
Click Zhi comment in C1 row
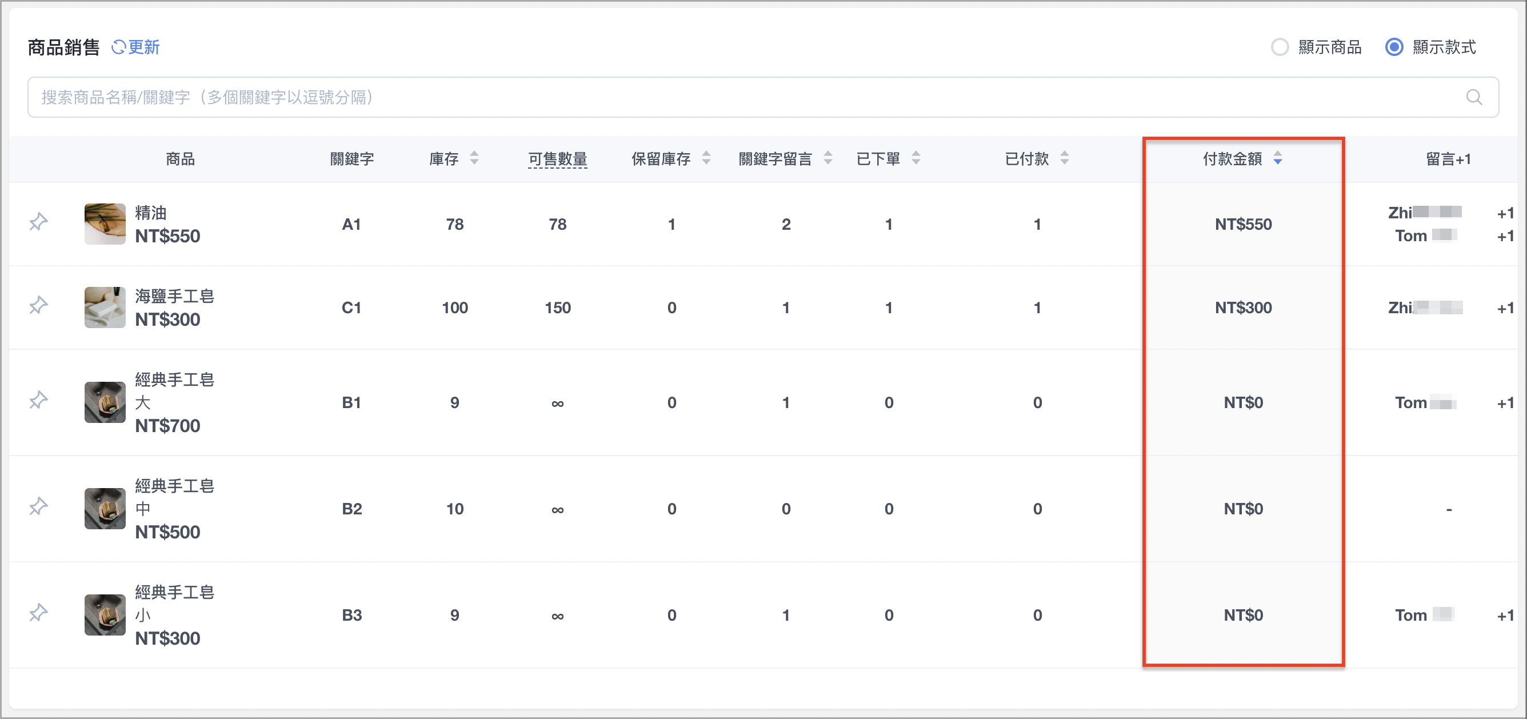click(x=1425, y=307)
